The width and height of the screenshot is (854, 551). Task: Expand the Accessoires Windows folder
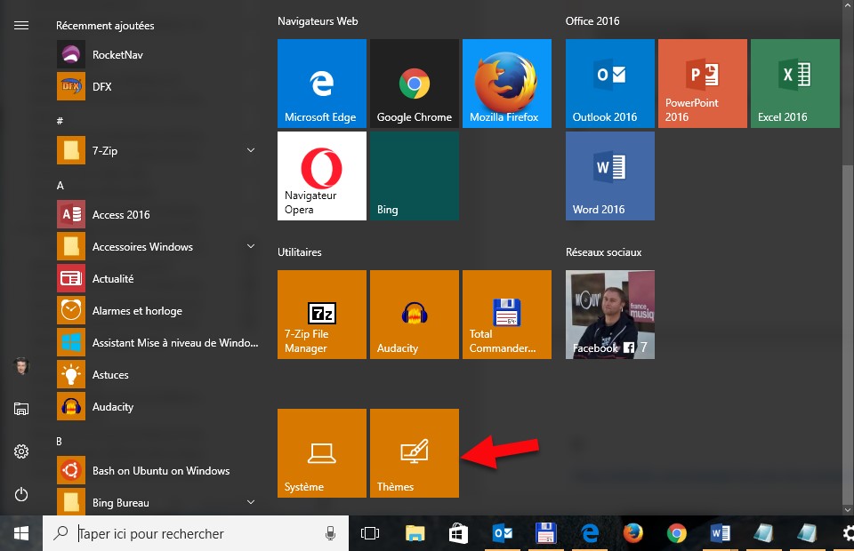(251, 247)
